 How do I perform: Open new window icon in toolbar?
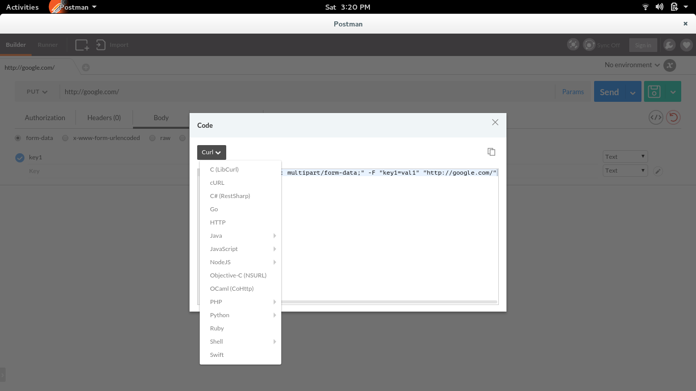tap(82, 45)
